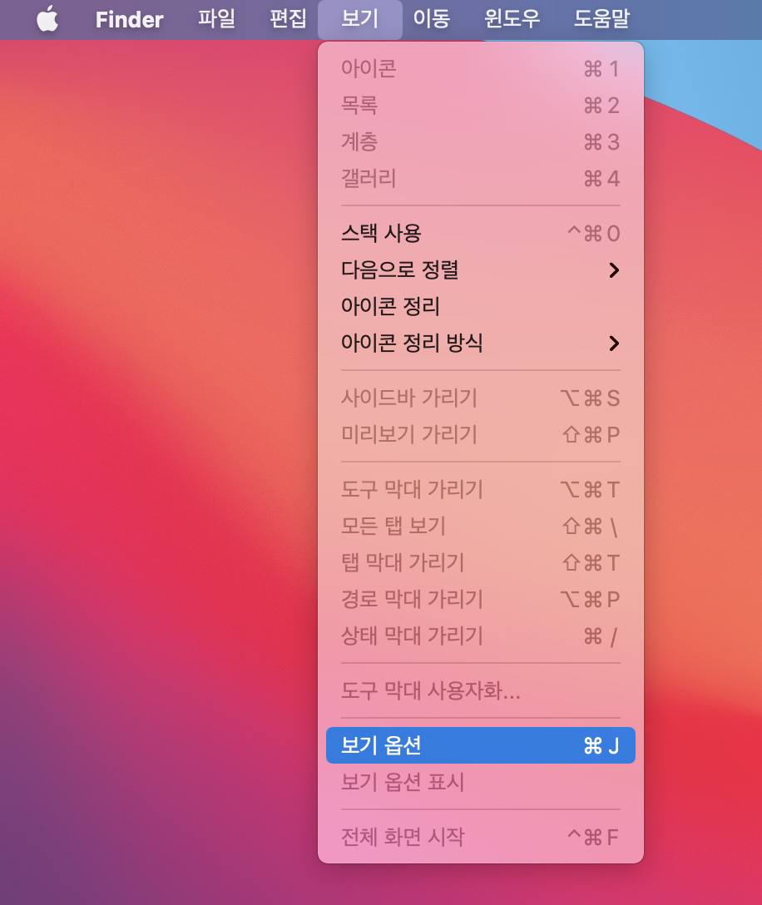
Task: Click the 모든 탭 보기 entry
Action: (480, 526)
